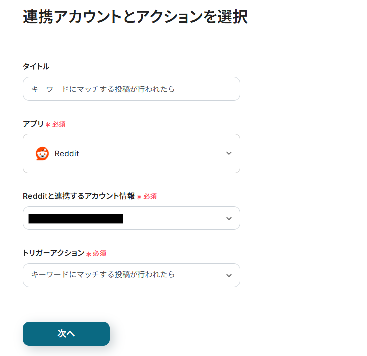Click the Redditと連携するアカウント情報 label
The width and height of the screenshot is (367, 356).
point(79,196)
